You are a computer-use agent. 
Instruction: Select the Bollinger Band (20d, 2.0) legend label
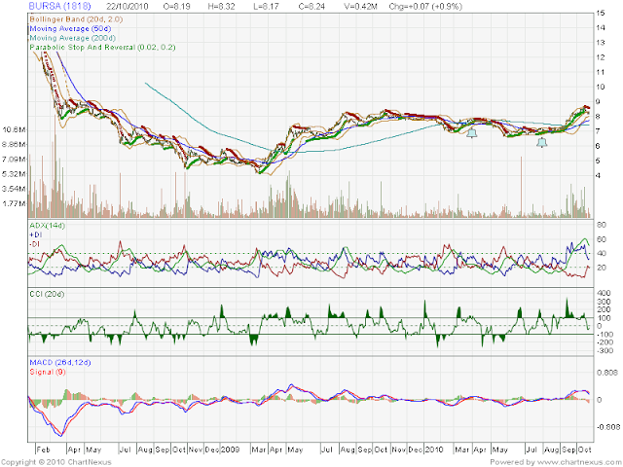coord(76,19)
